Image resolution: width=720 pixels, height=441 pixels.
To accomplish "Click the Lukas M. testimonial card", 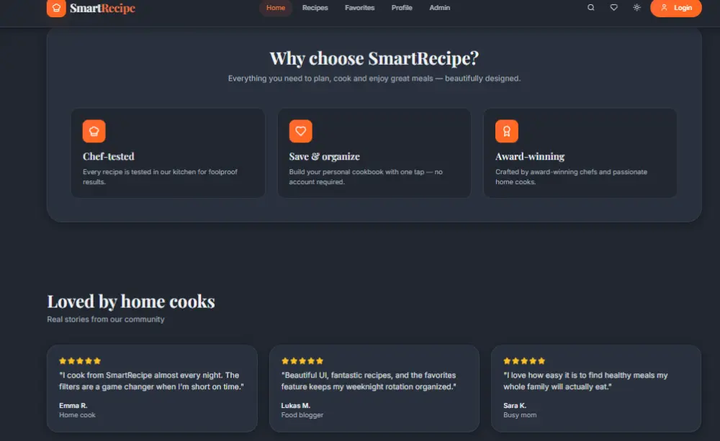I will [374, 388].
